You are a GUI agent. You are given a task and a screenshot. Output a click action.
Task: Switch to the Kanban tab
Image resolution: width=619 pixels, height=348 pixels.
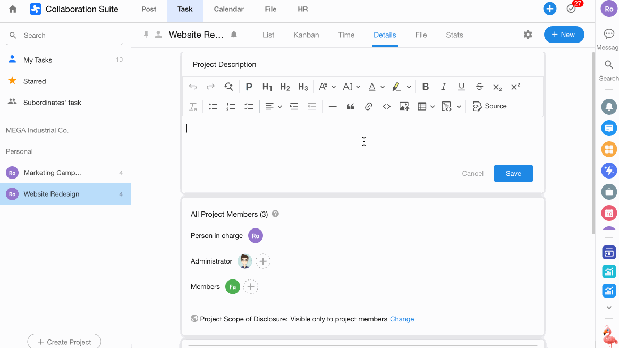click(x=306, y=35)
